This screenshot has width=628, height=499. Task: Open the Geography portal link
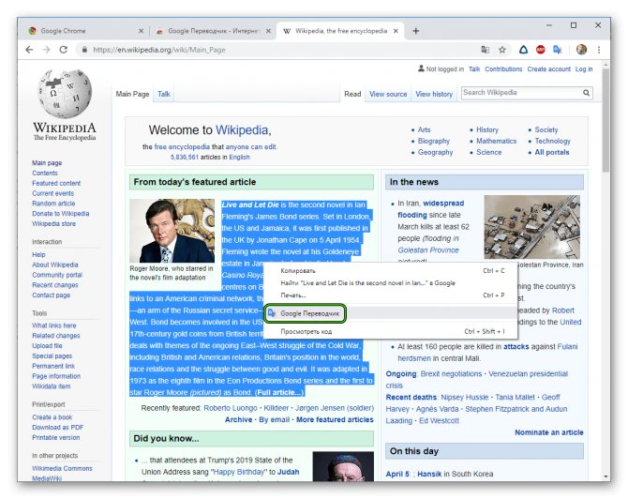[x=435, y=152]
